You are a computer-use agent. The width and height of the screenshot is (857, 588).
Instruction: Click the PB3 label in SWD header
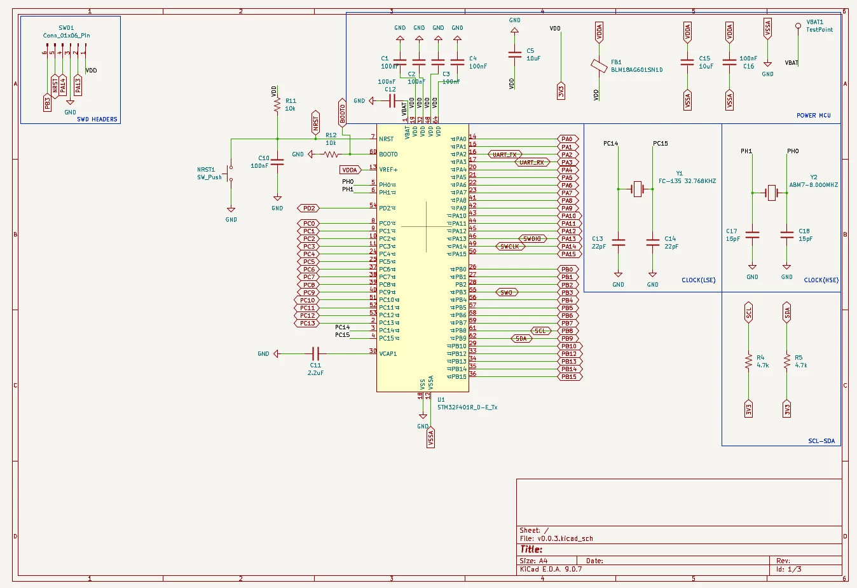[x=47, y=102]
